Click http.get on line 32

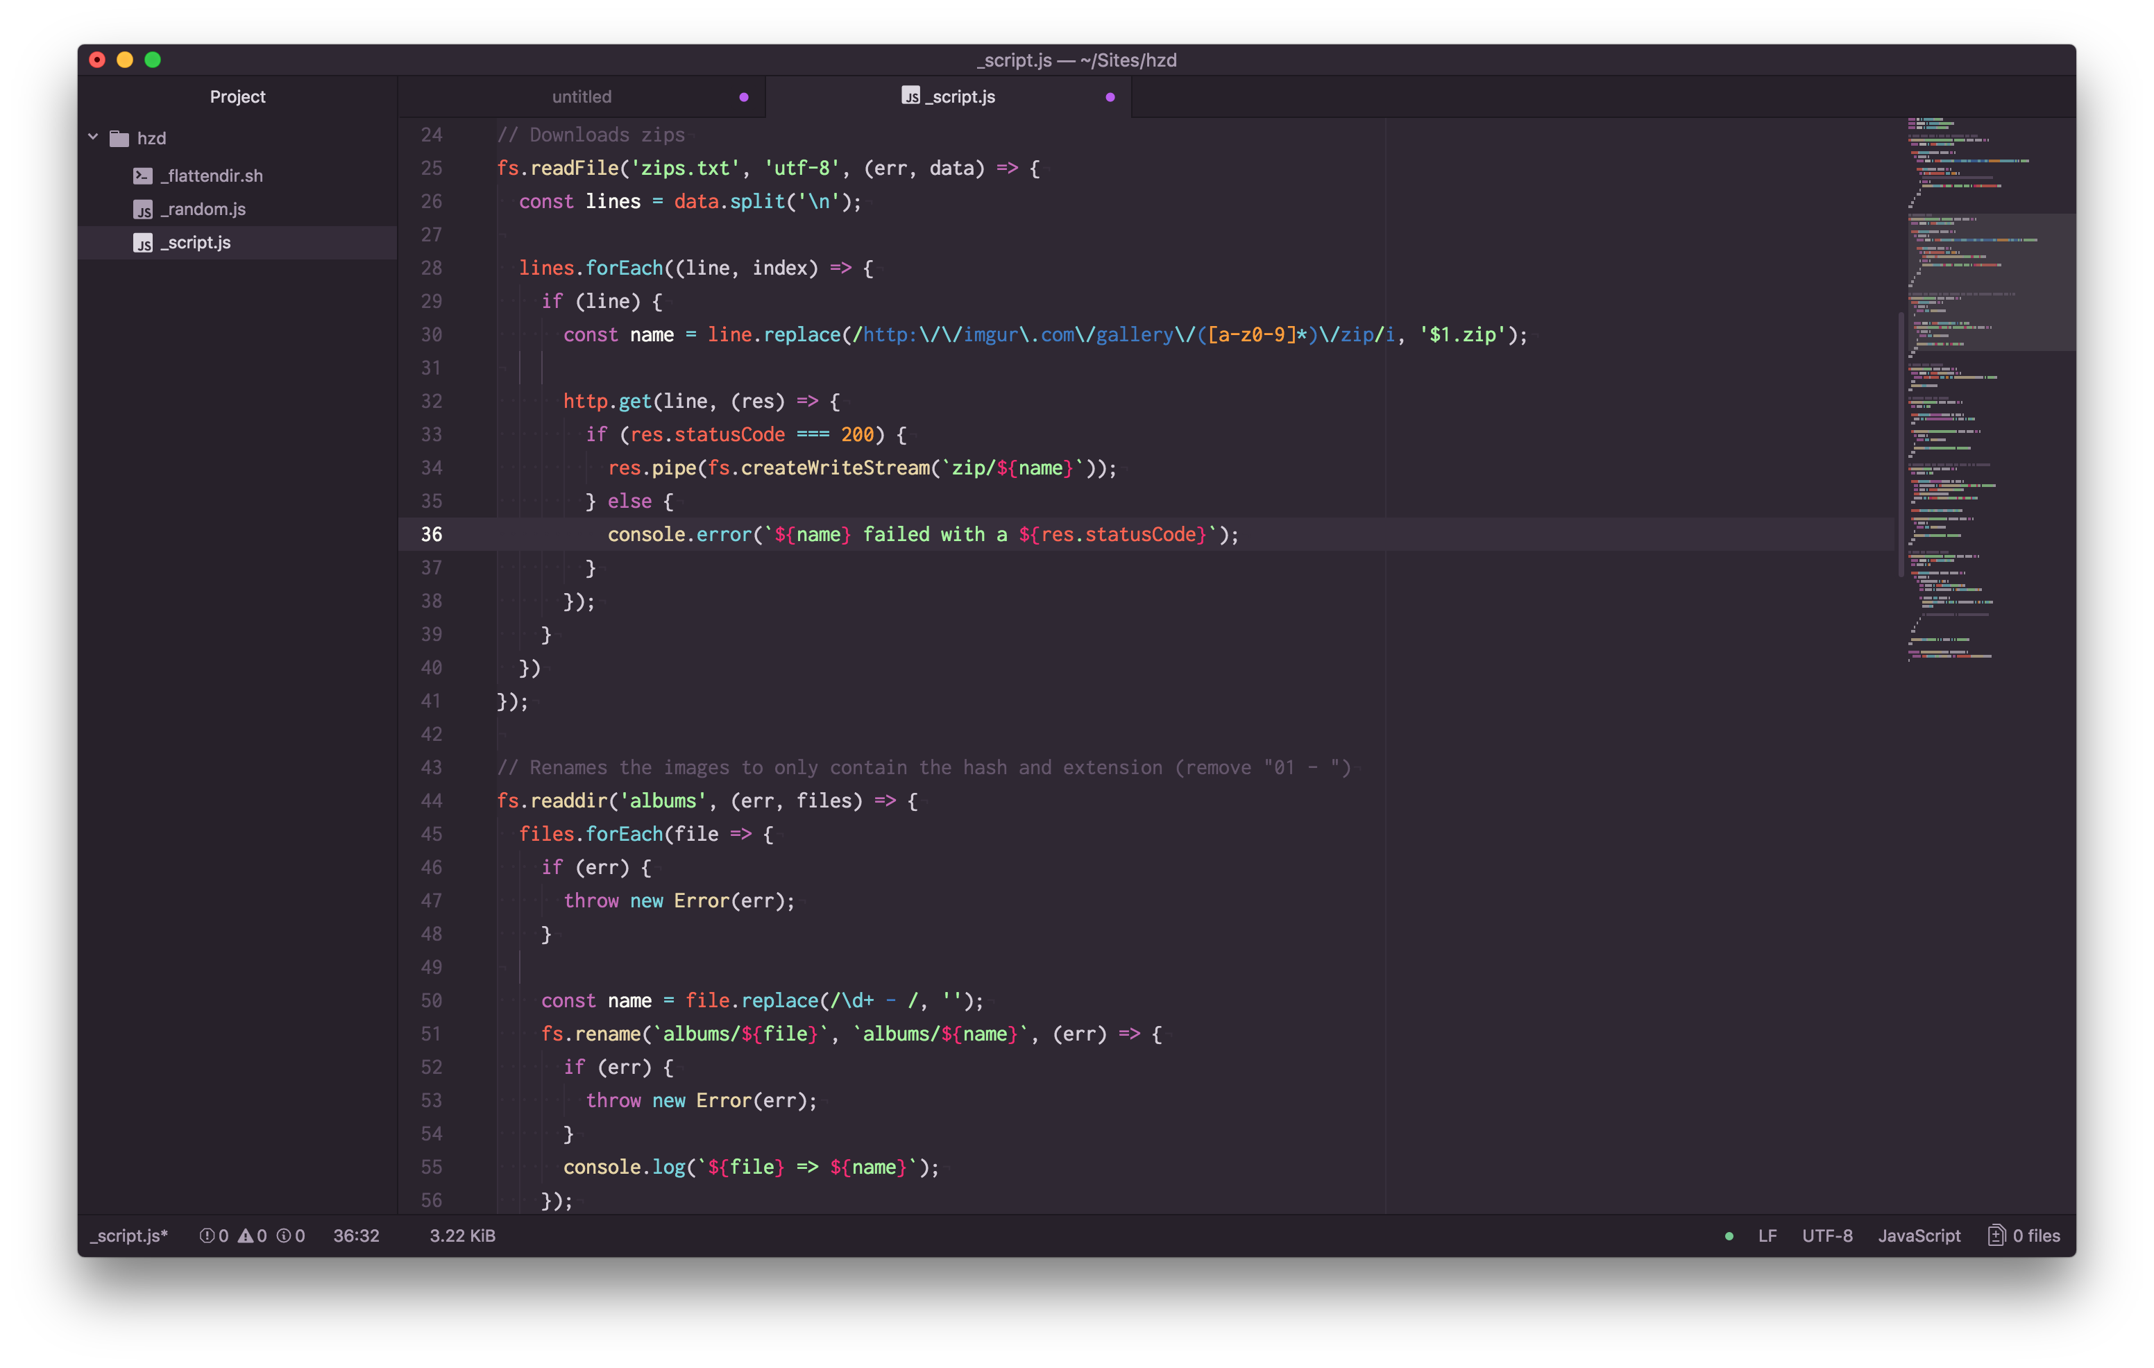point(607,400)
